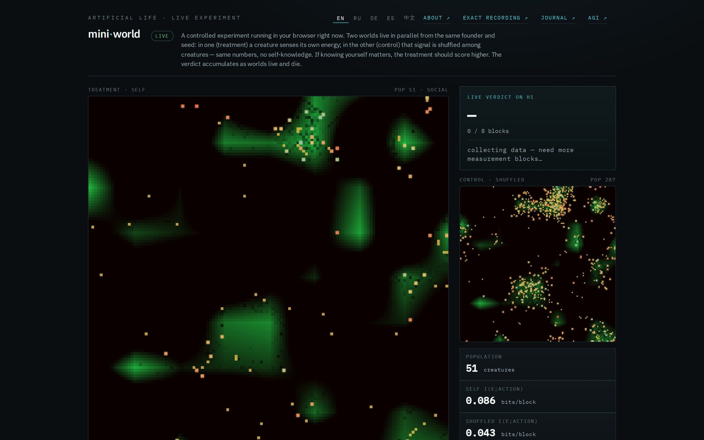Image resolution: width=704 pixels, height=440 pixels.
Task: Open the ABOUT link
Action: tap(436, 18)
